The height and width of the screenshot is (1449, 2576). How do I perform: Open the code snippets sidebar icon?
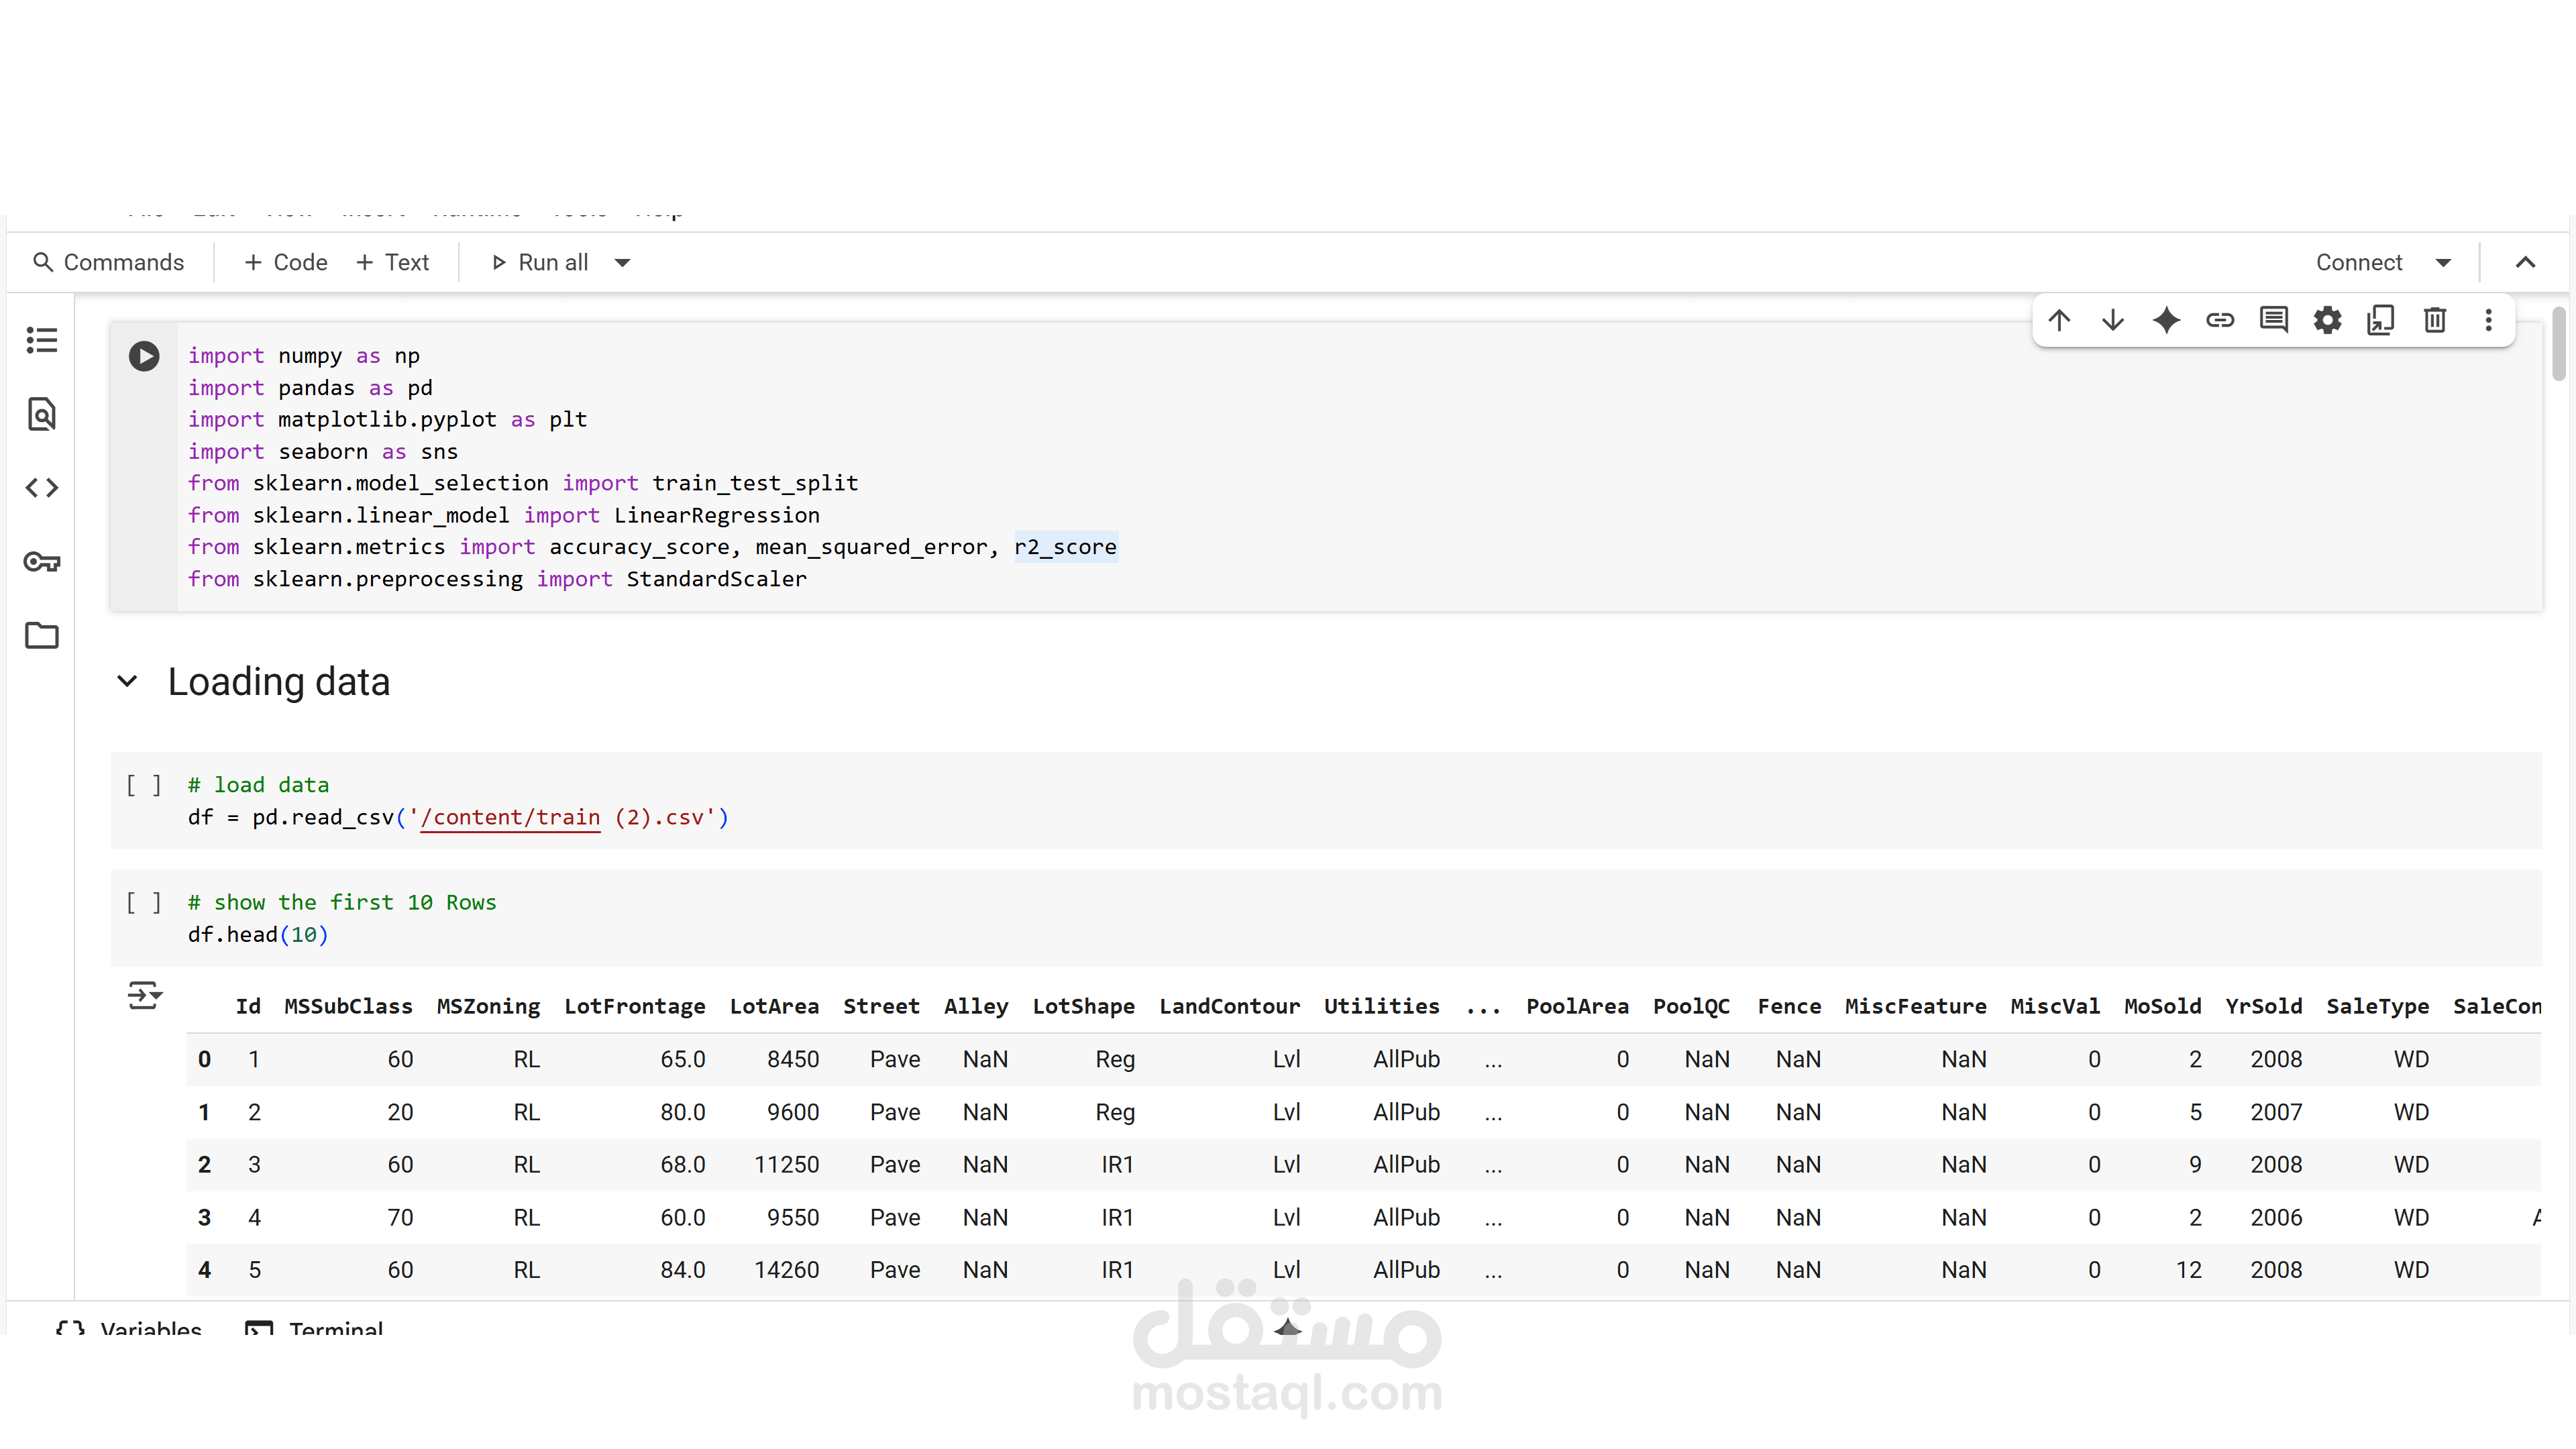pos(42,488)
